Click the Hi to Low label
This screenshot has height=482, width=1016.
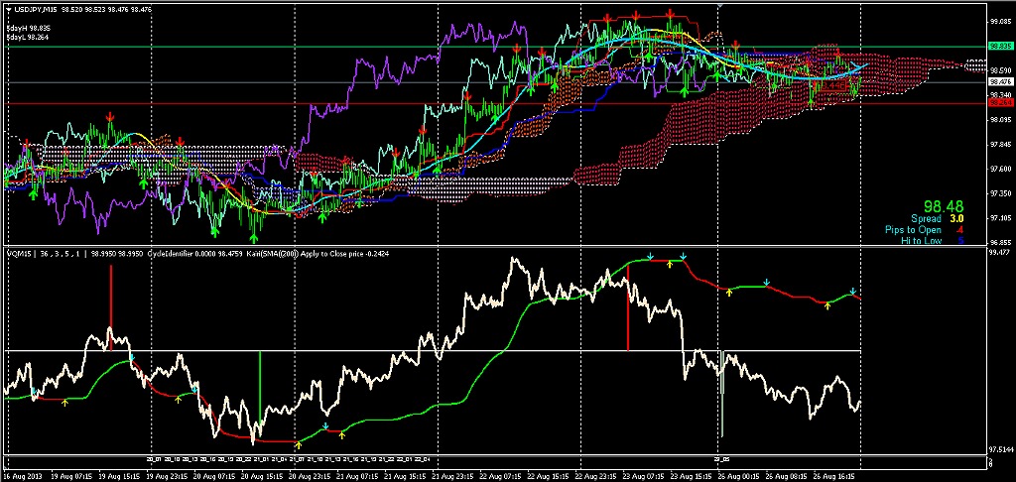pos(922,241)
